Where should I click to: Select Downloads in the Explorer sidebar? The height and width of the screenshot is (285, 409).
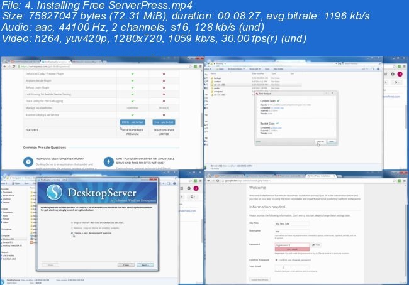8,192
